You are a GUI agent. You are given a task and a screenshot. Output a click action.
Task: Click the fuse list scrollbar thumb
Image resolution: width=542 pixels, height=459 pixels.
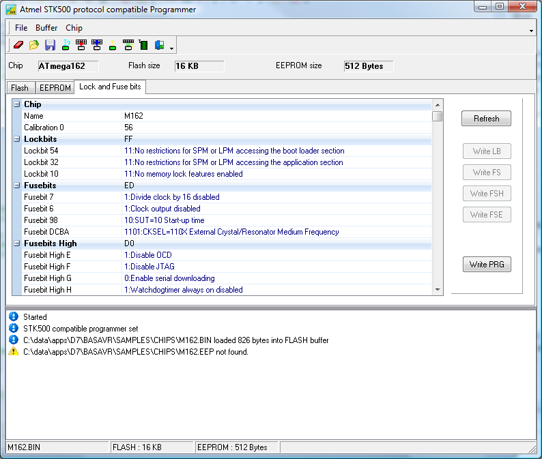pos(438,116)
